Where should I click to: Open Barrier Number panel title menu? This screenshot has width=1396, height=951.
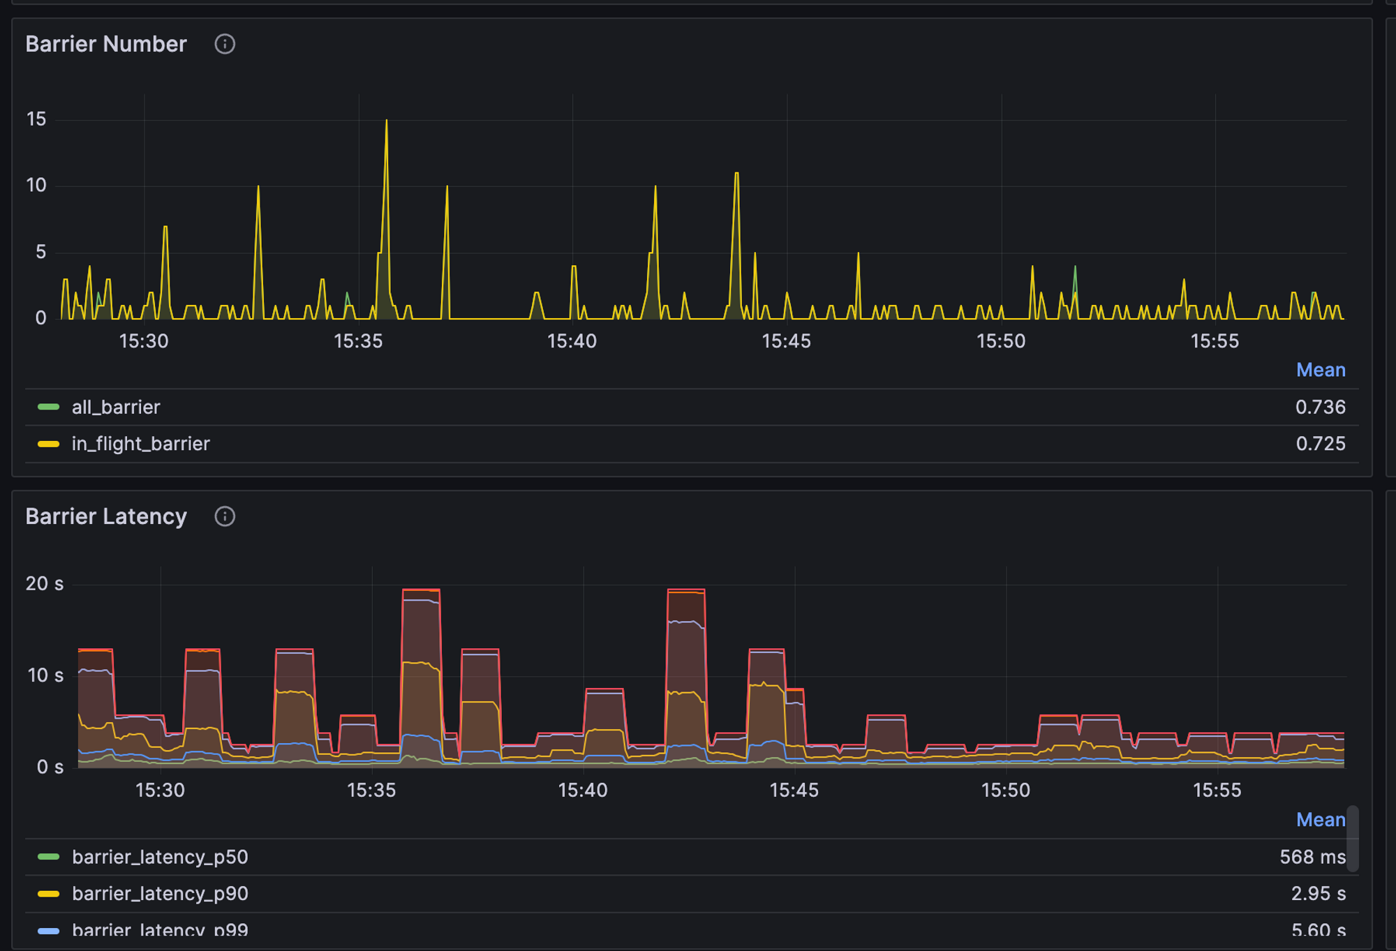pyautogui.click(x=106, y=44)
